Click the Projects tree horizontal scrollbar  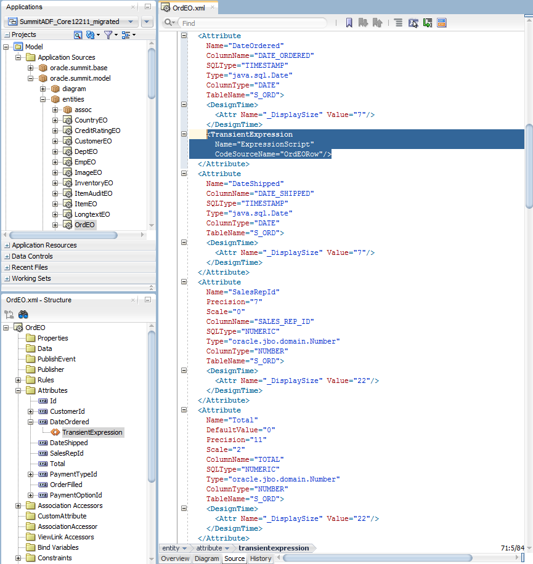click(x=63, y=235)
